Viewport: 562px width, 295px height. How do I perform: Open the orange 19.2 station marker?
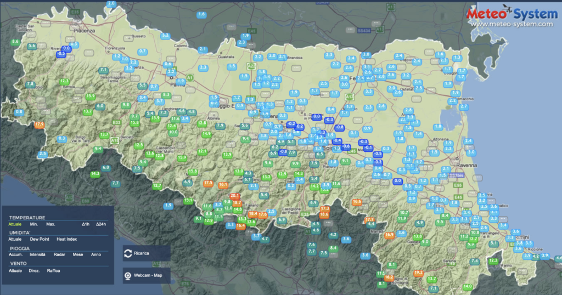(x=418, y=273)
